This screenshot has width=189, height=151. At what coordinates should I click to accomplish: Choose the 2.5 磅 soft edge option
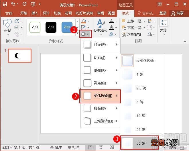pos(142,88)
